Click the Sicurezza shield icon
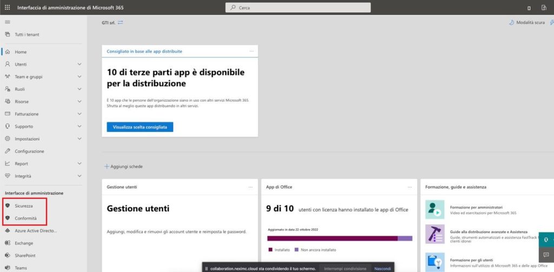This screenshot has height=272, width=554. (x=8, y=205)
